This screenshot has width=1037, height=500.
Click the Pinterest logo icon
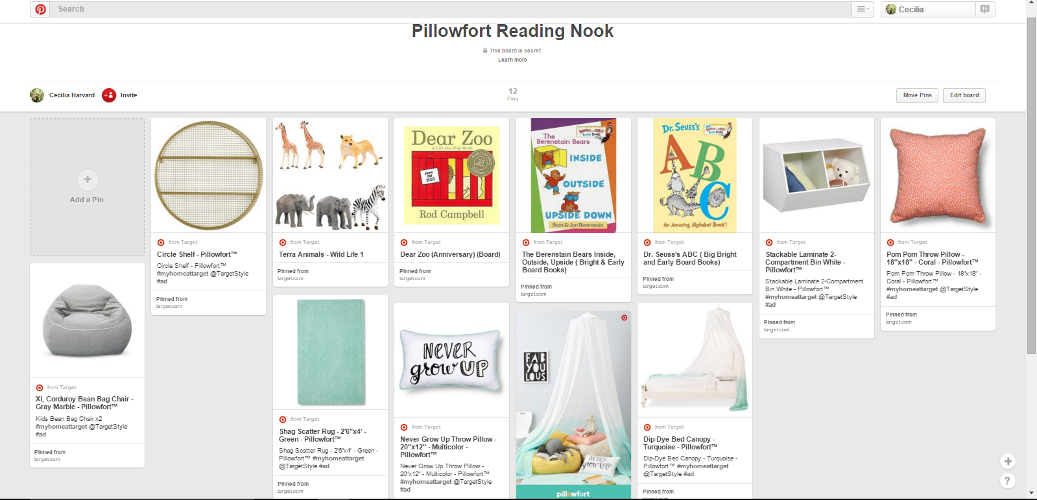(x=40, y=9)
